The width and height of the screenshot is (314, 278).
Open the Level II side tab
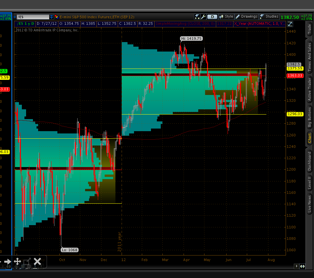[309, 183]
